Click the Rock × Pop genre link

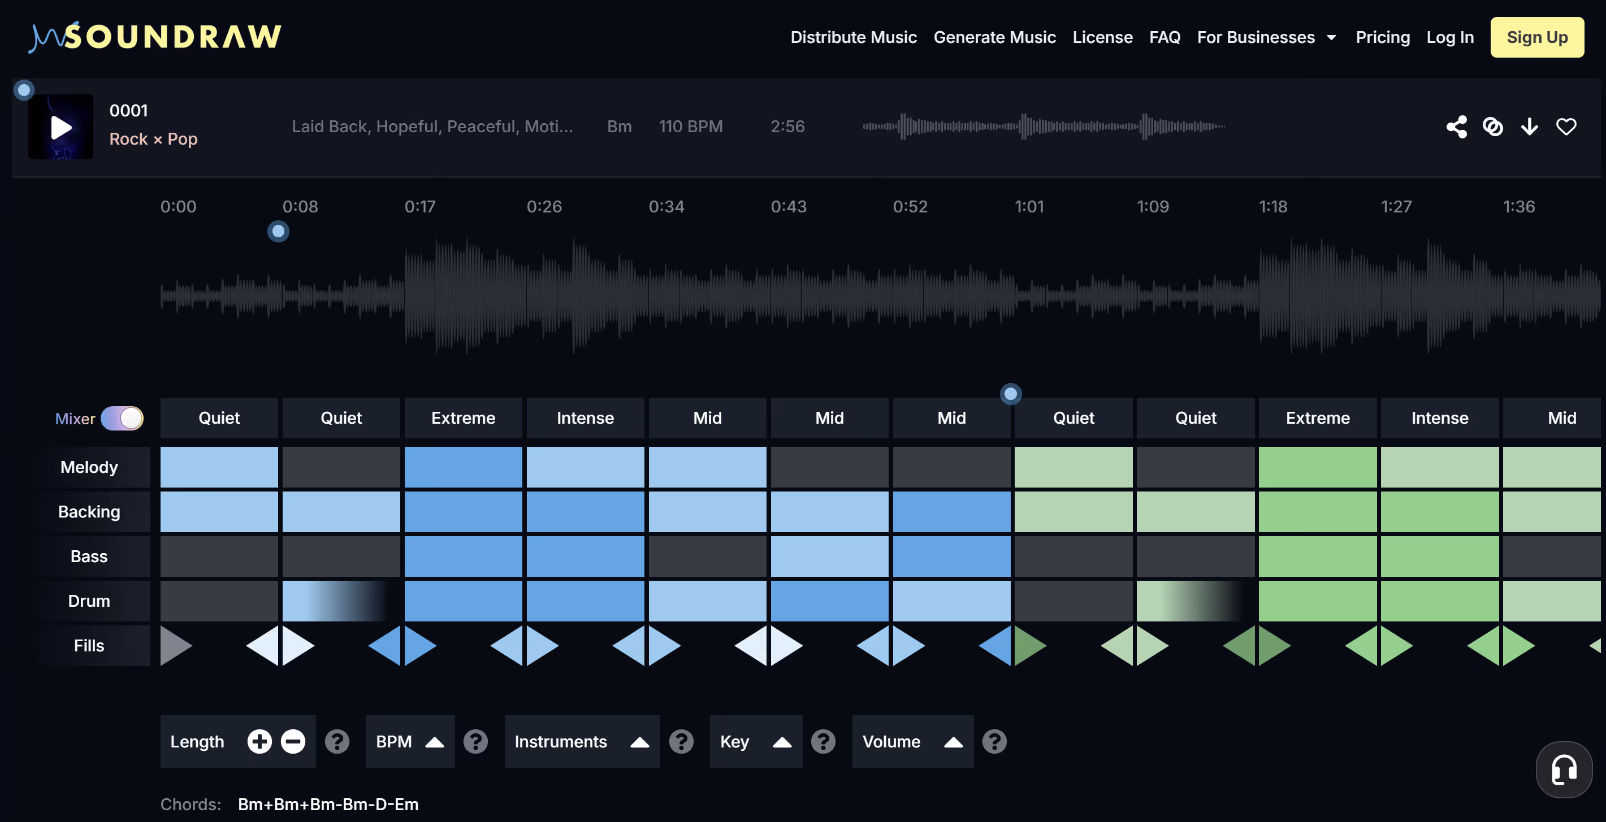click(153, 138)
